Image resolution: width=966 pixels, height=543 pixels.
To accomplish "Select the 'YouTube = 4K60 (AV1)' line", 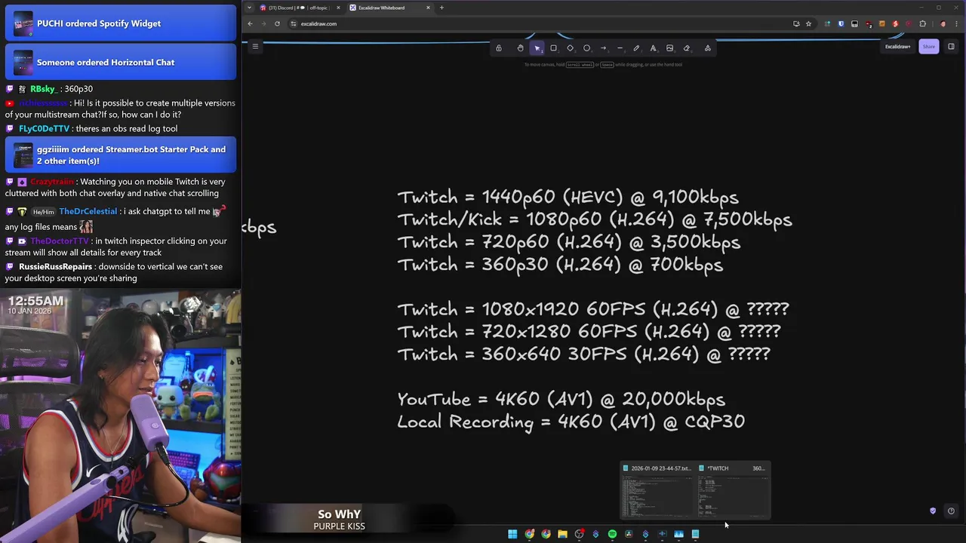I will [561, 400].
